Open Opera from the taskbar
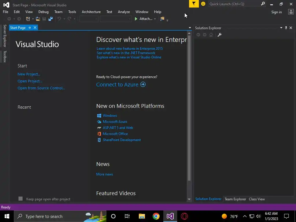 (184, 216)
